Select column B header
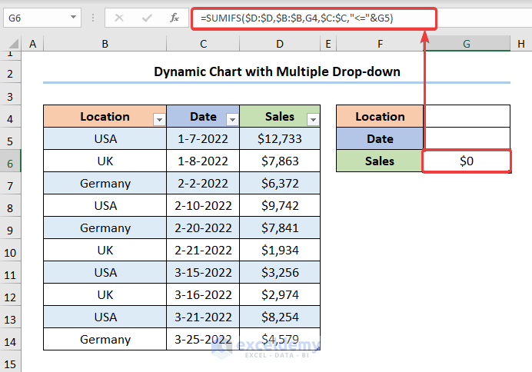Screen dimensions: 532x372 click(x=105, y=45)
